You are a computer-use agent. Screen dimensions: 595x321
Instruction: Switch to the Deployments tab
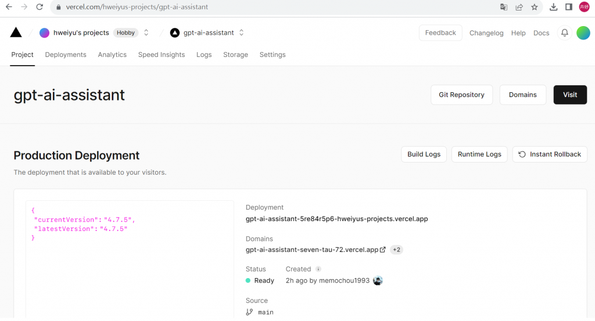coord(66,55)
